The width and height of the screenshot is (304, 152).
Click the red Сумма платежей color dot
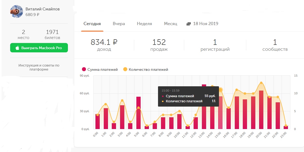(x=84, y=69)
